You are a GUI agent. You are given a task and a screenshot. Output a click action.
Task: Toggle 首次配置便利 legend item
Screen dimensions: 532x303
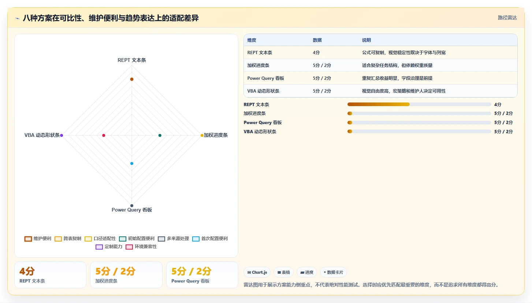click(x=210, y=239)
